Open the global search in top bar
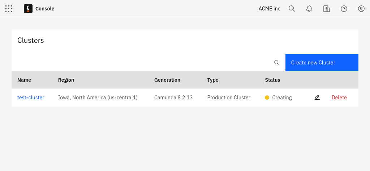This screenshot has width=370, height=171. pos(292,9)
